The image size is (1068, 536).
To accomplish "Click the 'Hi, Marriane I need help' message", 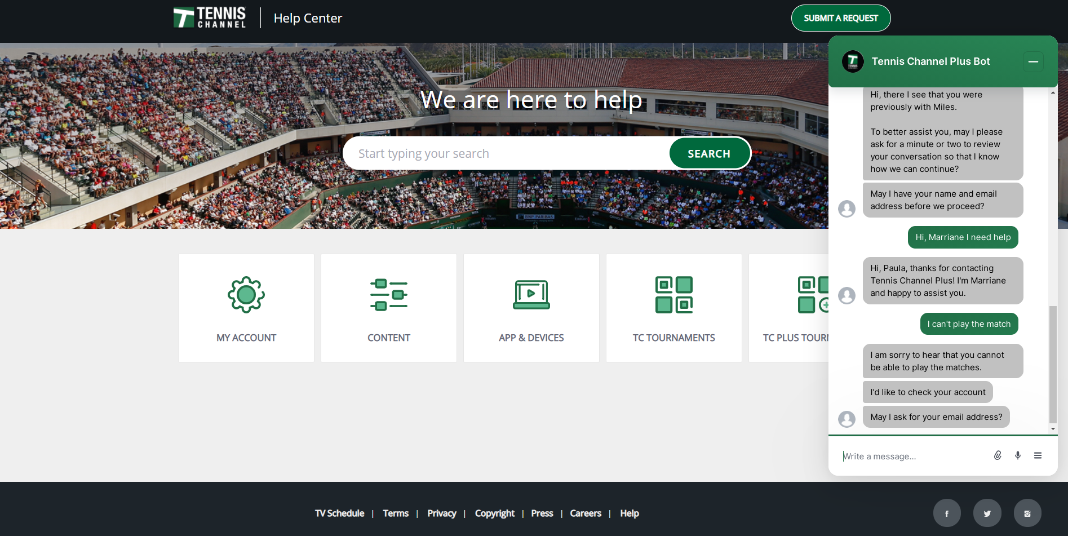I will pos(963,237).
